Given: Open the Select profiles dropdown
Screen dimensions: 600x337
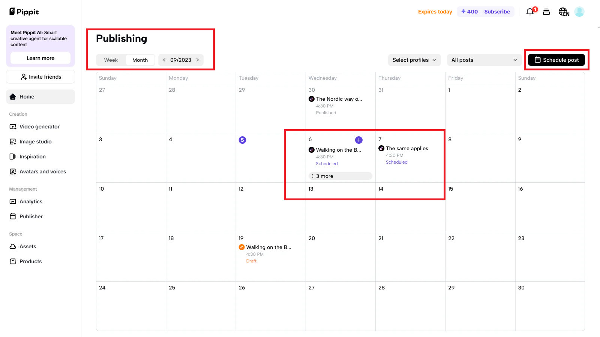Looking at the screenshot, I should click(414, 60).
